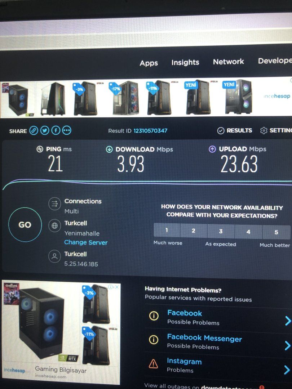292x389 pixels.
Task: Click the IP address 5.25.146.185
Action: click(x=81, y=264)
